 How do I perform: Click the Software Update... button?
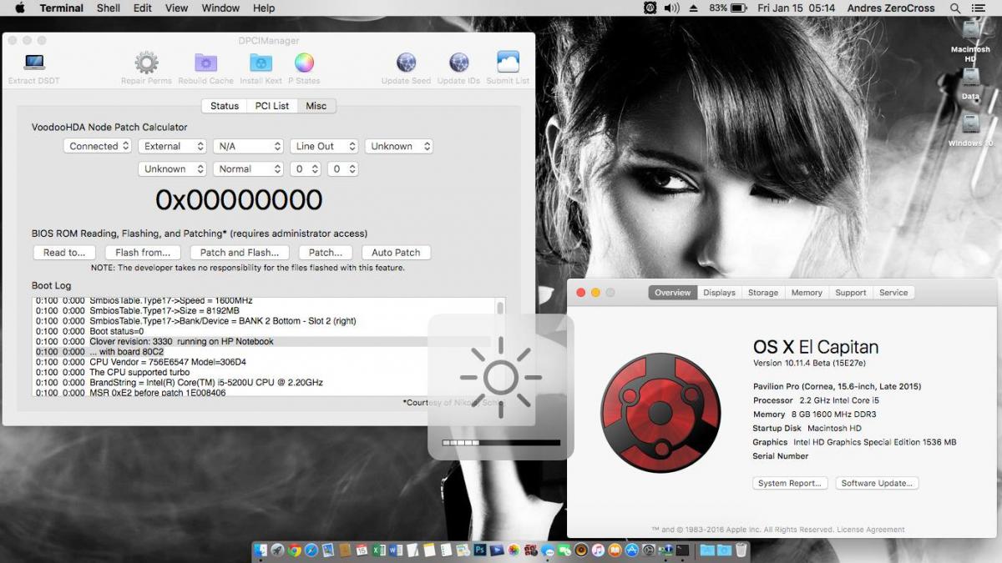tap(877, 484)
